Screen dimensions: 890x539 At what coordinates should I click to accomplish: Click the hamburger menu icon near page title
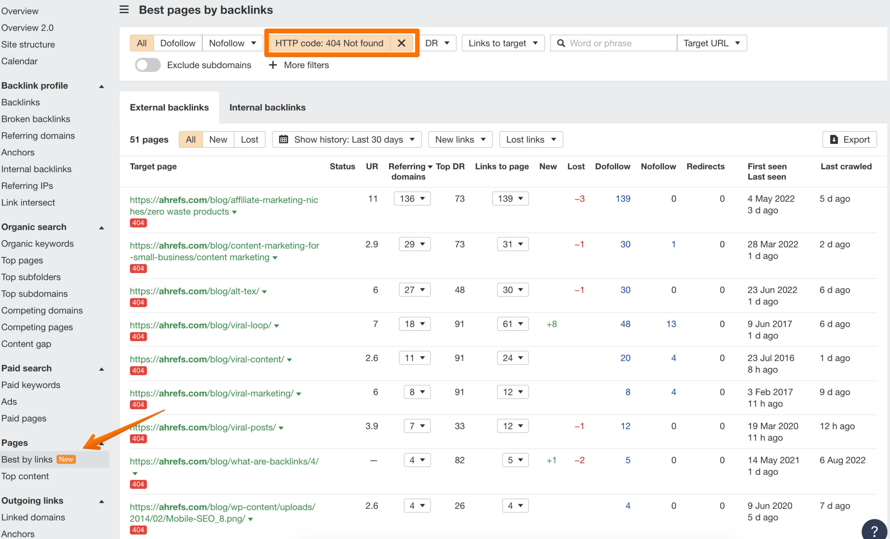pos(124,10)
